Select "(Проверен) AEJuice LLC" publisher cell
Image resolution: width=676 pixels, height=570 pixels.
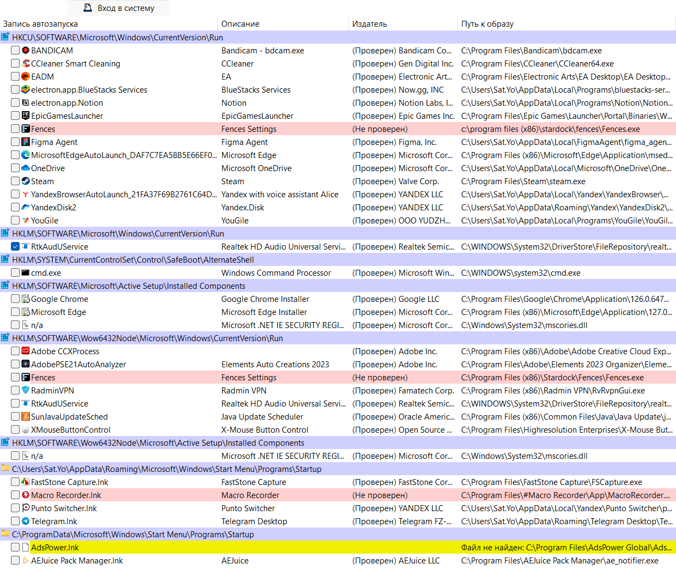point(396,560)
